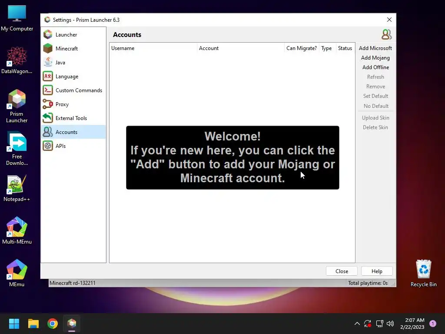Screen dimensions: 445x334
Task: Sort by the Account column header
Action: (x=240, y=48)
